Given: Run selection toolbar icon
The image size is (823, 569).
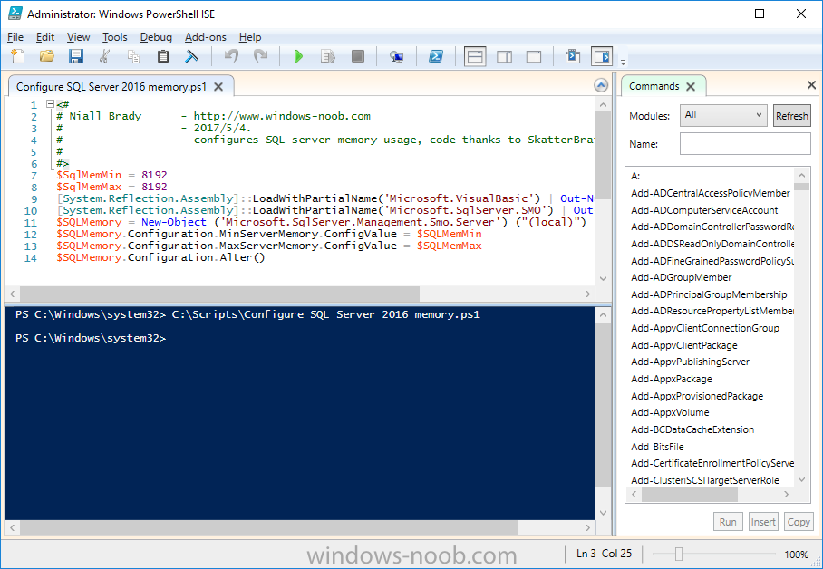Looking at the screenshot, I should pos(328,56).
